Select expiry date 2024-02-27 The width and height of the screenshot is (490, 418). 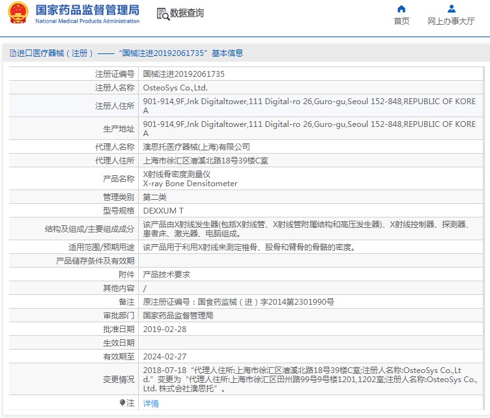[x=165, y=357]
